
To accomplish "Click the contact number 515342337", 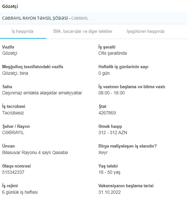I will tap(13, 172).
